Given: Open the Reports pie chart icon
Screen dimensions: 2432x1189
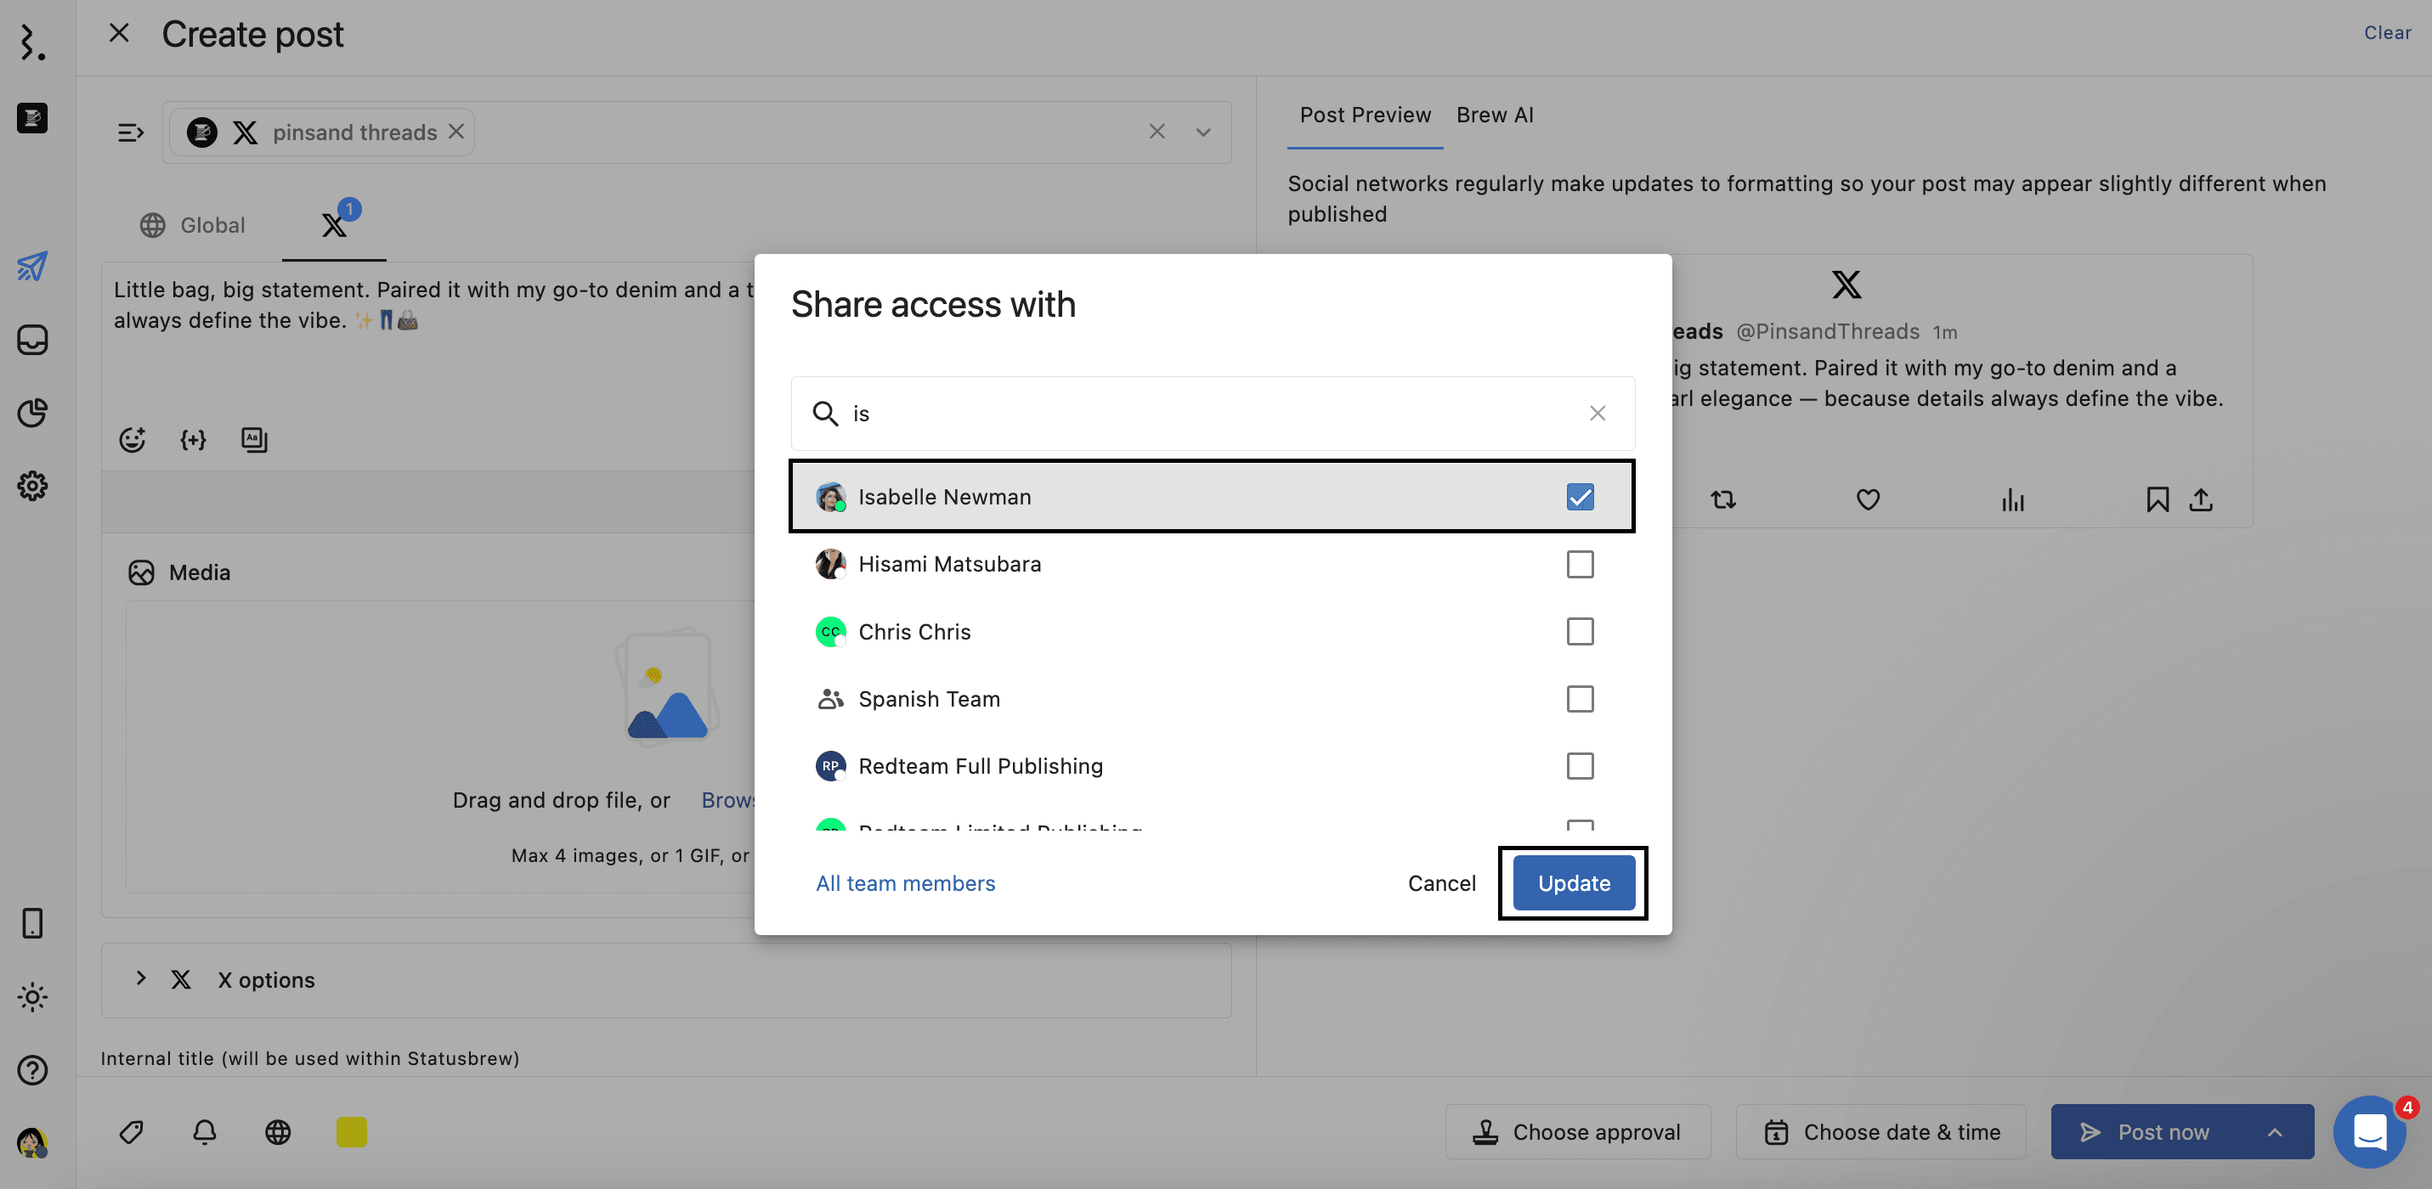Looking at the screenshot, I should click(32, 413).
